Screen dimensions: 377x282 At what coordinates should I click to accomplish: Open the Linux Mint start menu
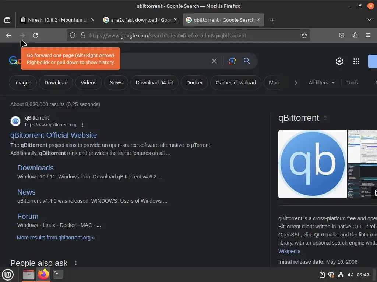8,275
